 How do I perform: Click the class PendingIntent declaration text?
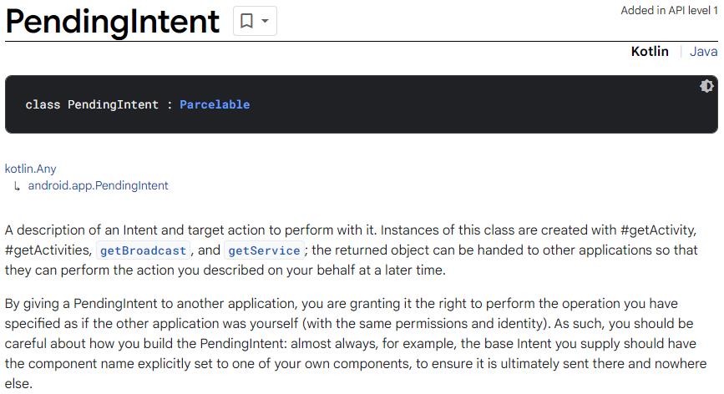(92, 104)
